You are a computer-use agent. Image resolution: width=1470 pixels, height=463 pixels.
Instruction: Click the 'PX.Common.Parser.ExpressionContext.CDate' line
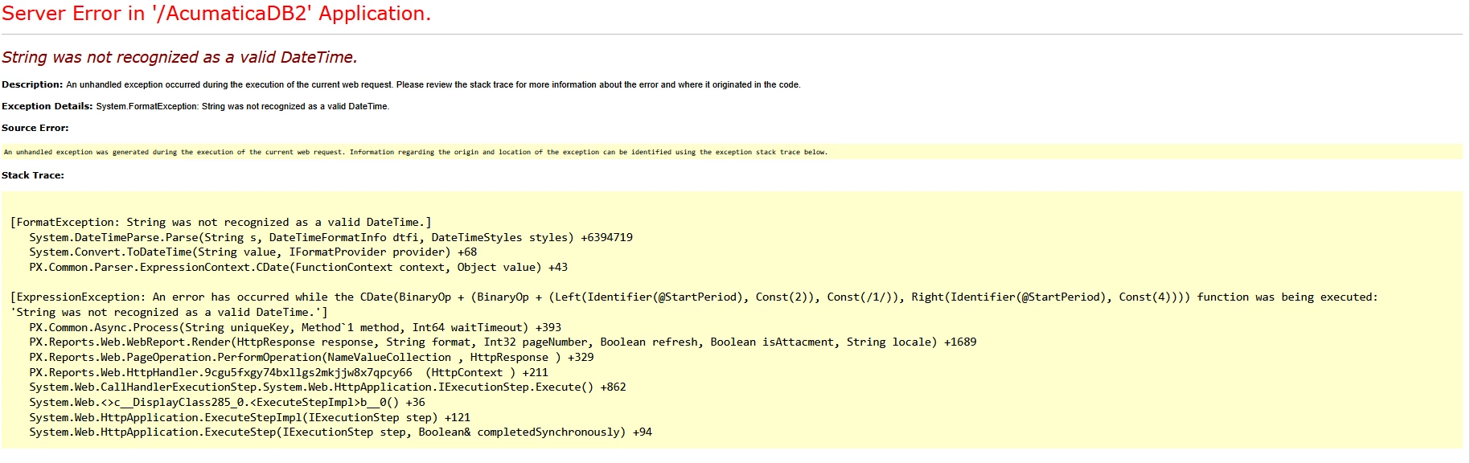click(298, 268)
